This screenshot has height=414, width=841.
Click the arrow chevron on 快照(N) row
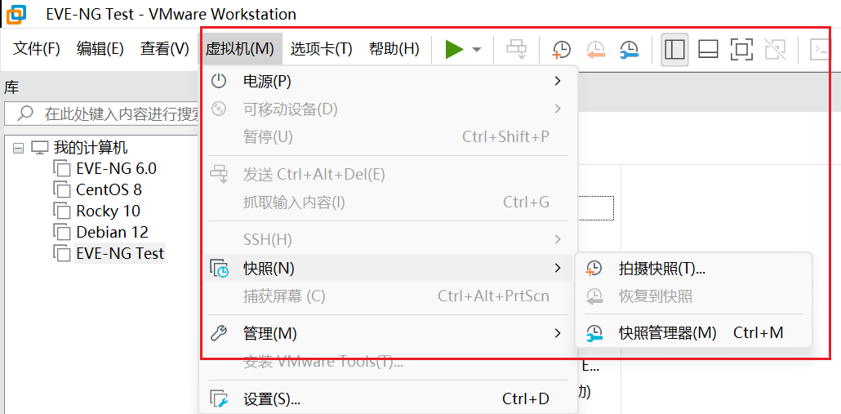tap(558, 268)
